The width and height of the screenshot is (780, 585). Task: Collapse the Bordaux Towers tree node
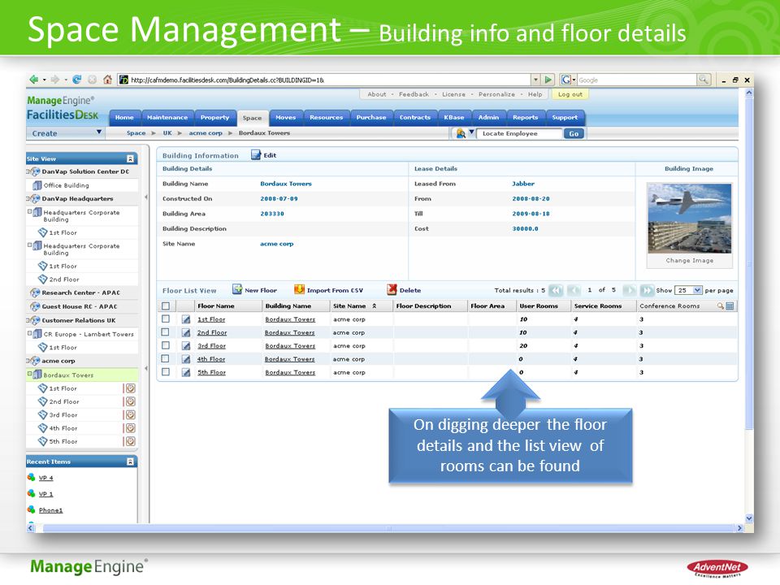[x=29, y=374]
